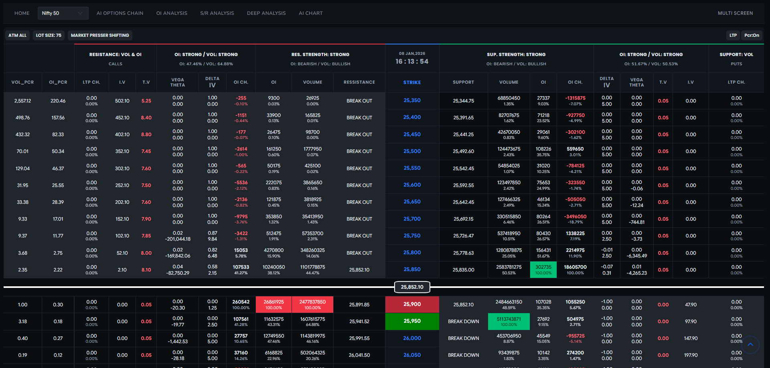
Task: Open the OI ANALYSIS tab
Action: coord(172,13)
